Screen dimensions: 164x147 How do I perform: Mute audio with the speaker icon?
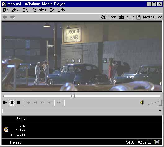click(142, 103)
